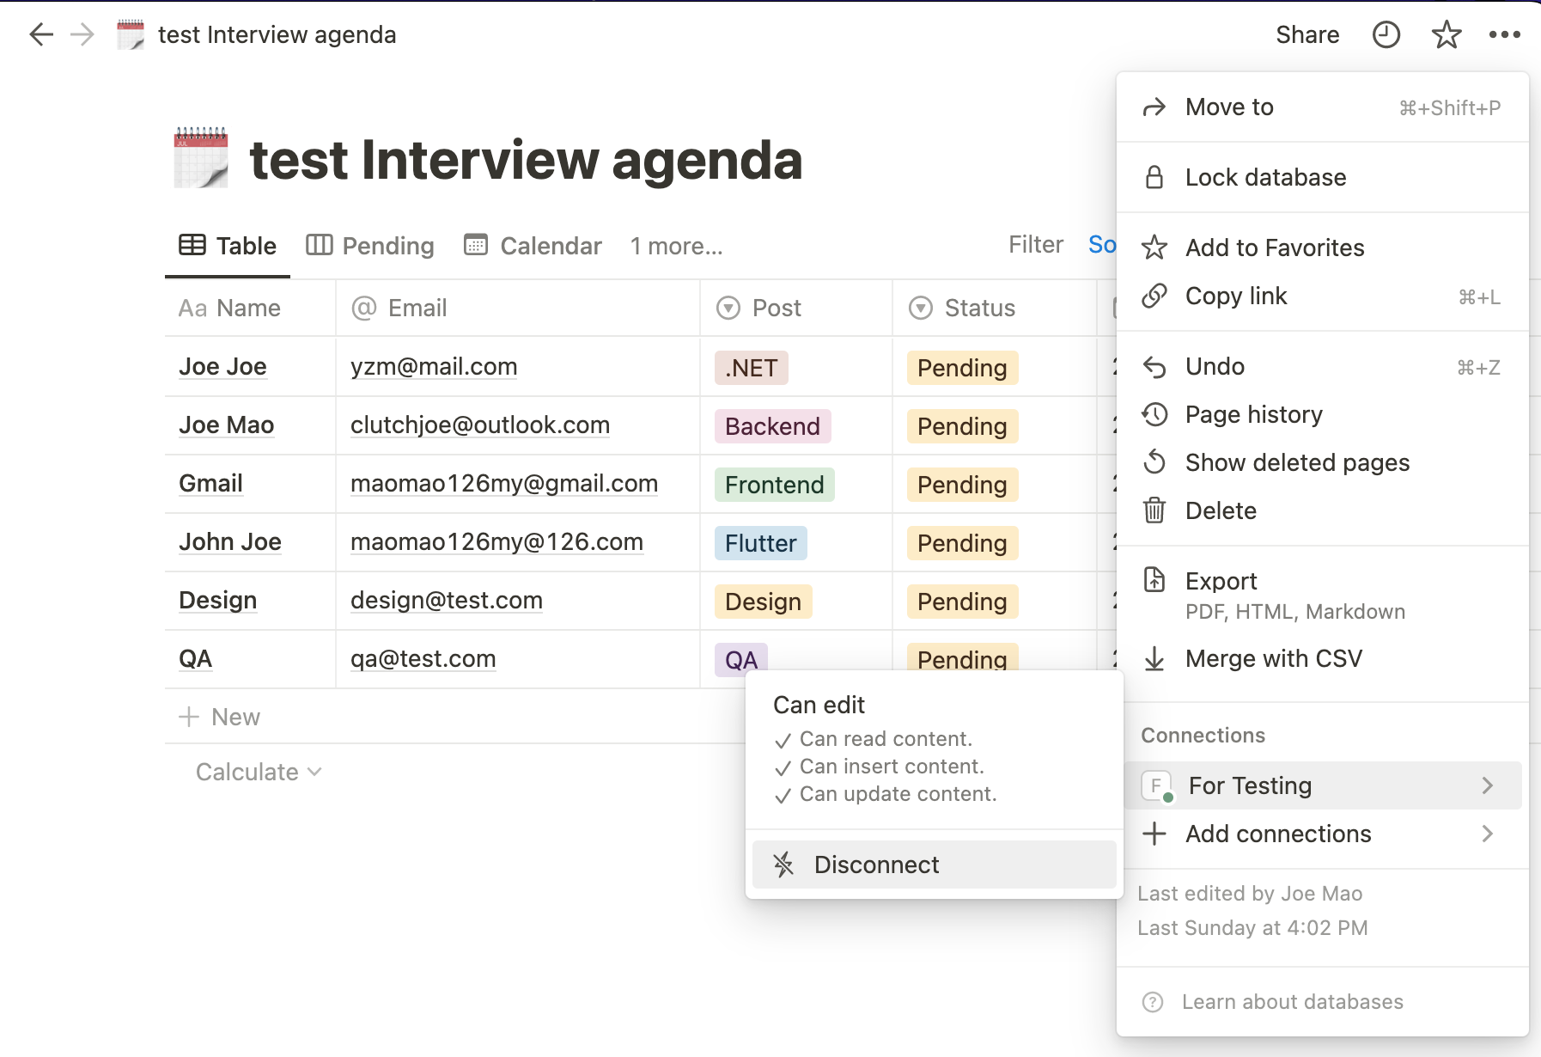This screenshot has width=1541, height=1057.
Task: Click the Disconnect plug icon
Action: (x=783, y=865)
